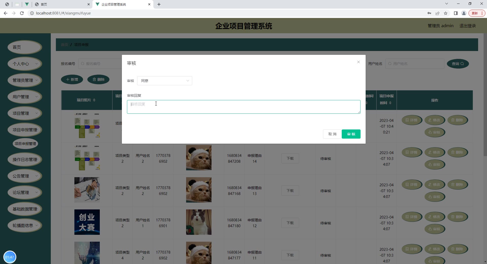Click the 取消 button in the dialog
The height and width of the screenshot is (264, 487).
(332, 134)
